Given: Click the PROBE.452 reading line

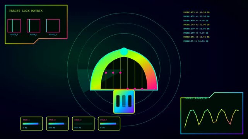Looking at the screenshot, I should pos(197,16).
